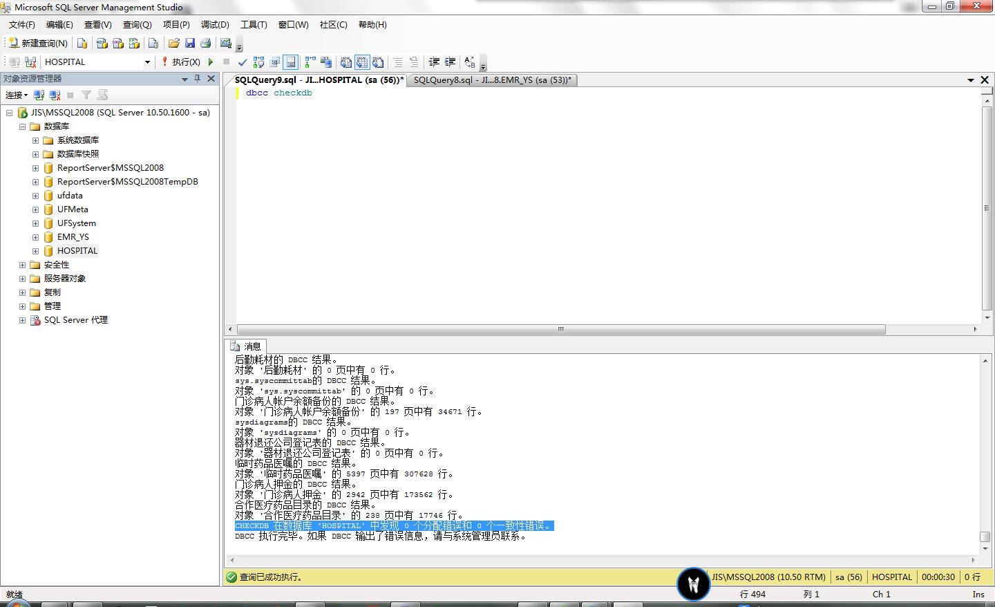Create a new Analysis Services MDX query
Image resolution: width=995 pixels, height=607 pixels.
(102, 43)
